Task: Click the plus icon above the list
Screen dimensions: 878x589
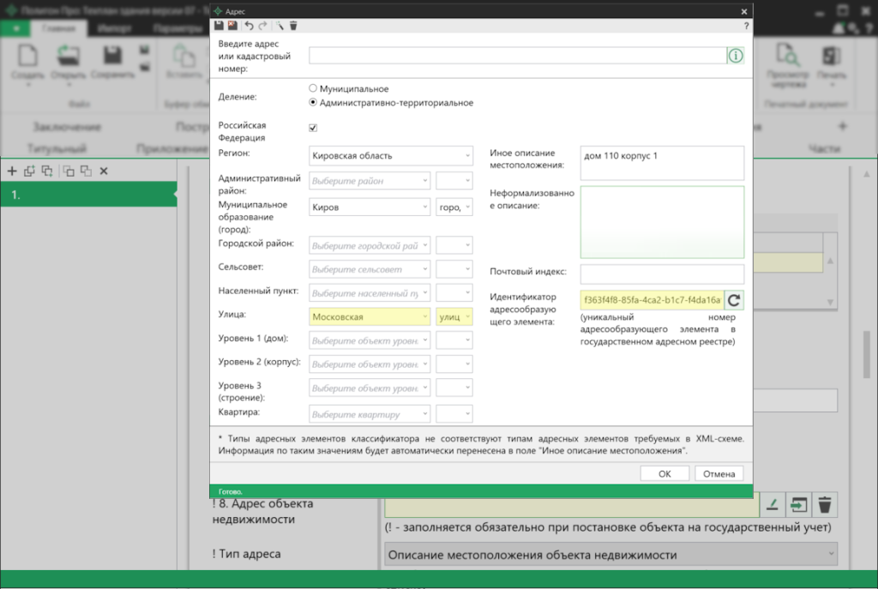Action: (x=12, y=171)
